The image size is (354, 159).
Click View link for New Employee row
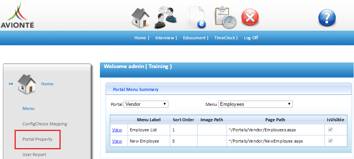click(117, 141)
